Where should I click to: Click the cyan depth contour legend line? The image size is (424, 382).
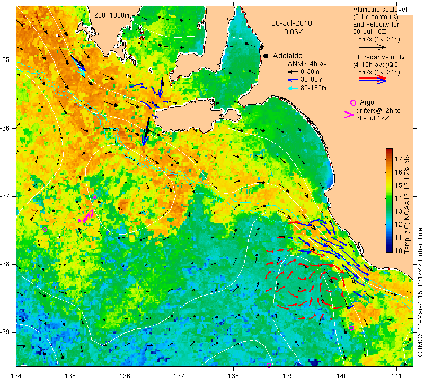click(104, 21)
